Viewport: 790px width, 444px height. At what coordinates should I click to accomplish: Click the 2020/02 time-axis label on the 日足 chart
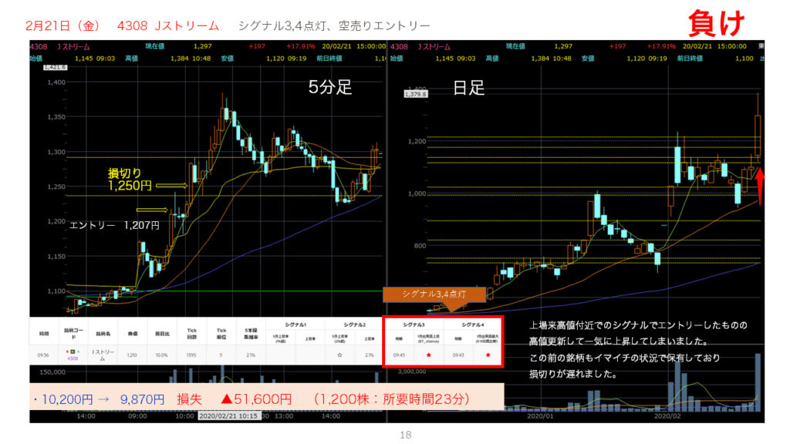667,415
